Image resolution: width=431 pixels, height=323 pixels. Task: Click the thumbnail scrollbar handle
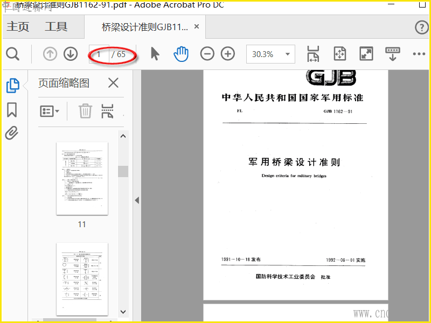[x=123, y=171]
